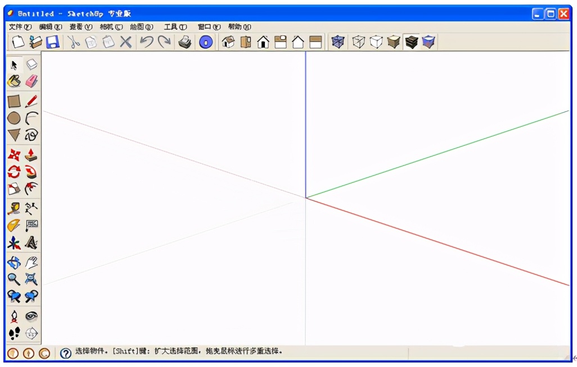The image size is (577, 367).
Task: Select the Follow Me tool
Action: point(31,172)
